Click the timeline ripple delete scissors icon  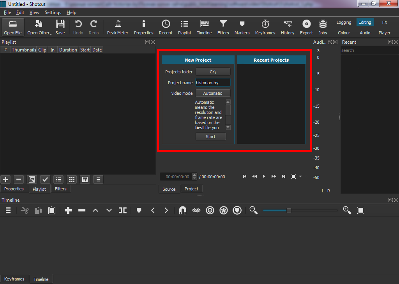click(x=25, y=210)
